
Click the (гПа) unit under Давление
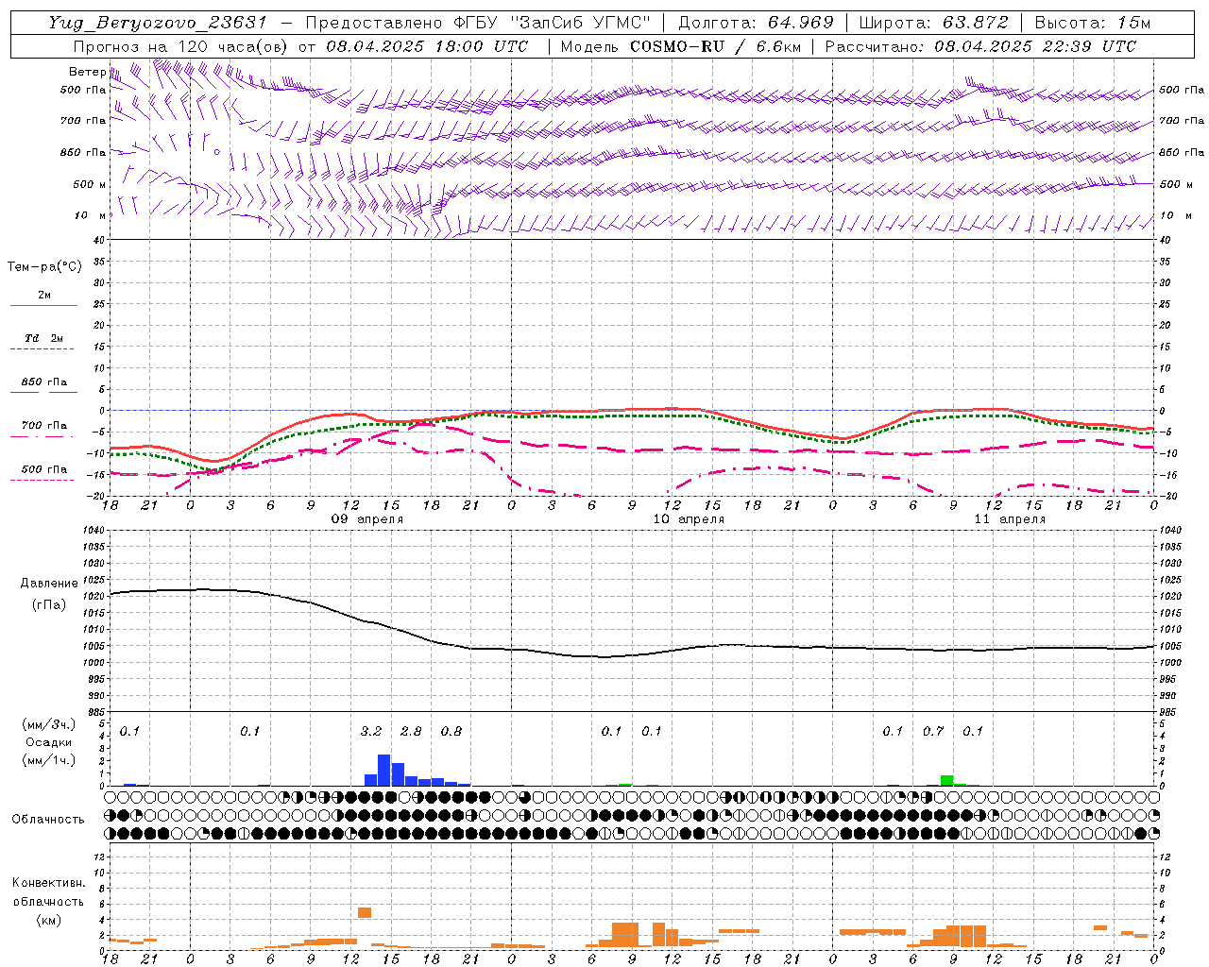49,605
